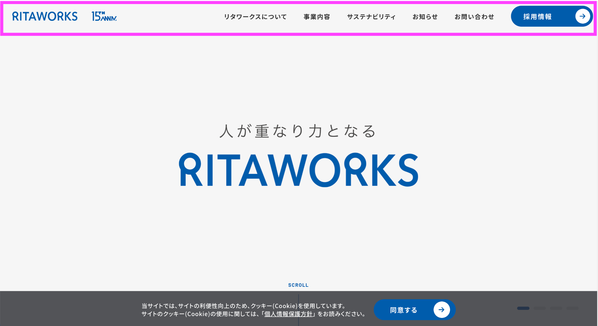Open the お問い合わせ page
598x326 pixels.
coord(474,17)
